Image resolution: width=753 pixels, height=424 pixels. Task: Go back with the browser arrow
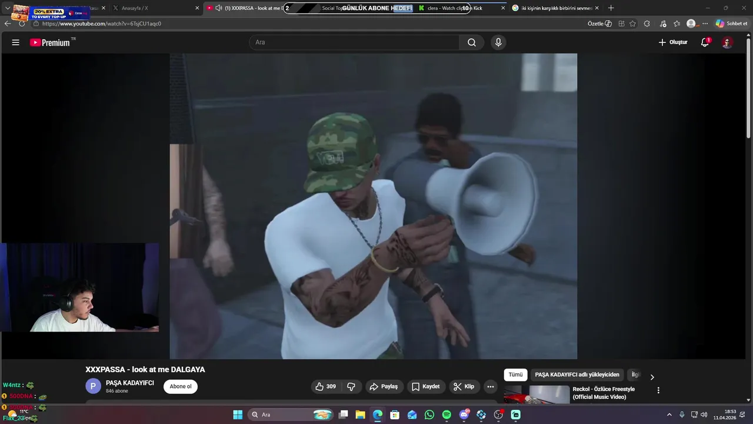coord(8,24)
